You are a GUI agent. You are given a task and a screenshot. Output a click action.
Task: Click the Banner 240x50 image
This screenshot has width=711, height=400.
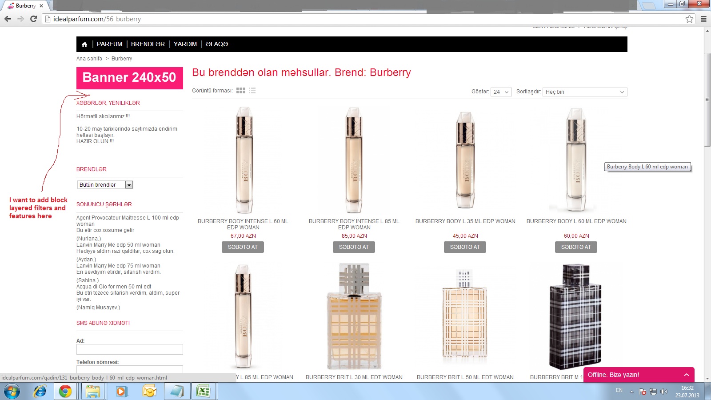pos(130,78)
